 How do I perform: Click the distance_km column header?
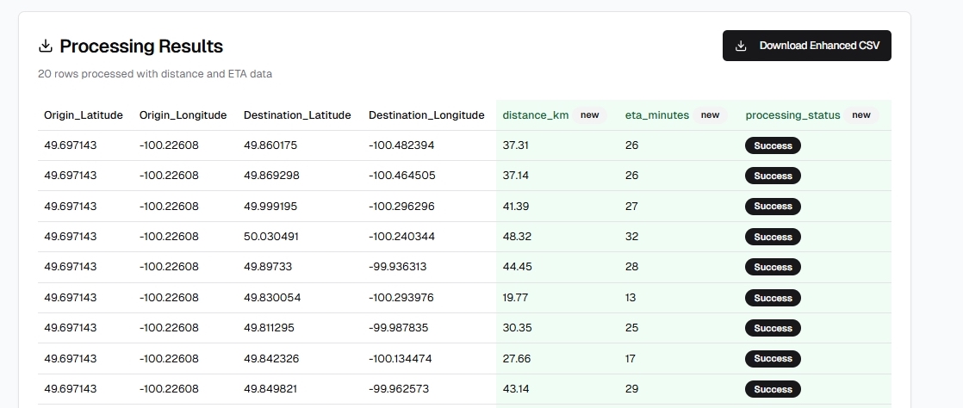pyautogui.click(x=536, y=115)
